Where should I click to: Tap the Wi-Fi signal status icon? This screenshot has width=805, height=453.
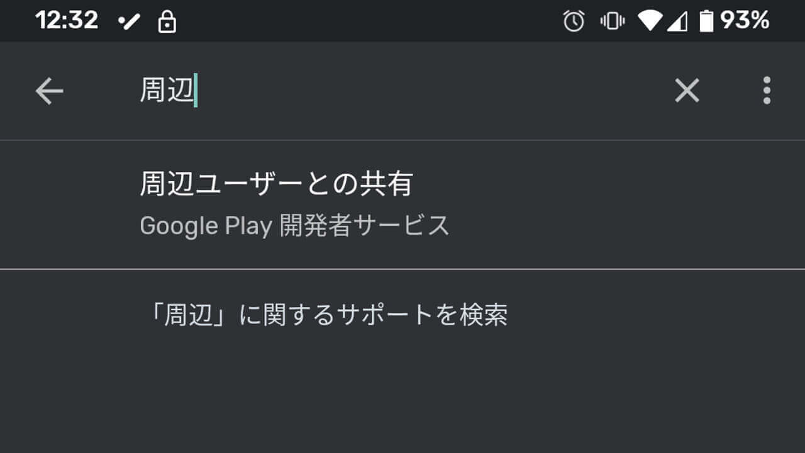tap(650, 20)
